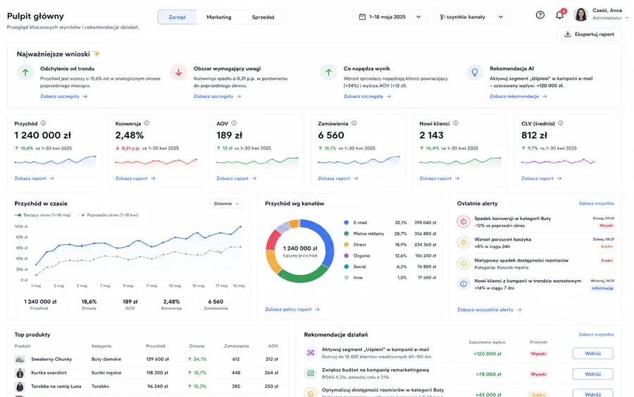Open Zobacz szczegóły under Odchylenie od trendu
Viewport: 634px width, 397px height.
click(63, 97)
